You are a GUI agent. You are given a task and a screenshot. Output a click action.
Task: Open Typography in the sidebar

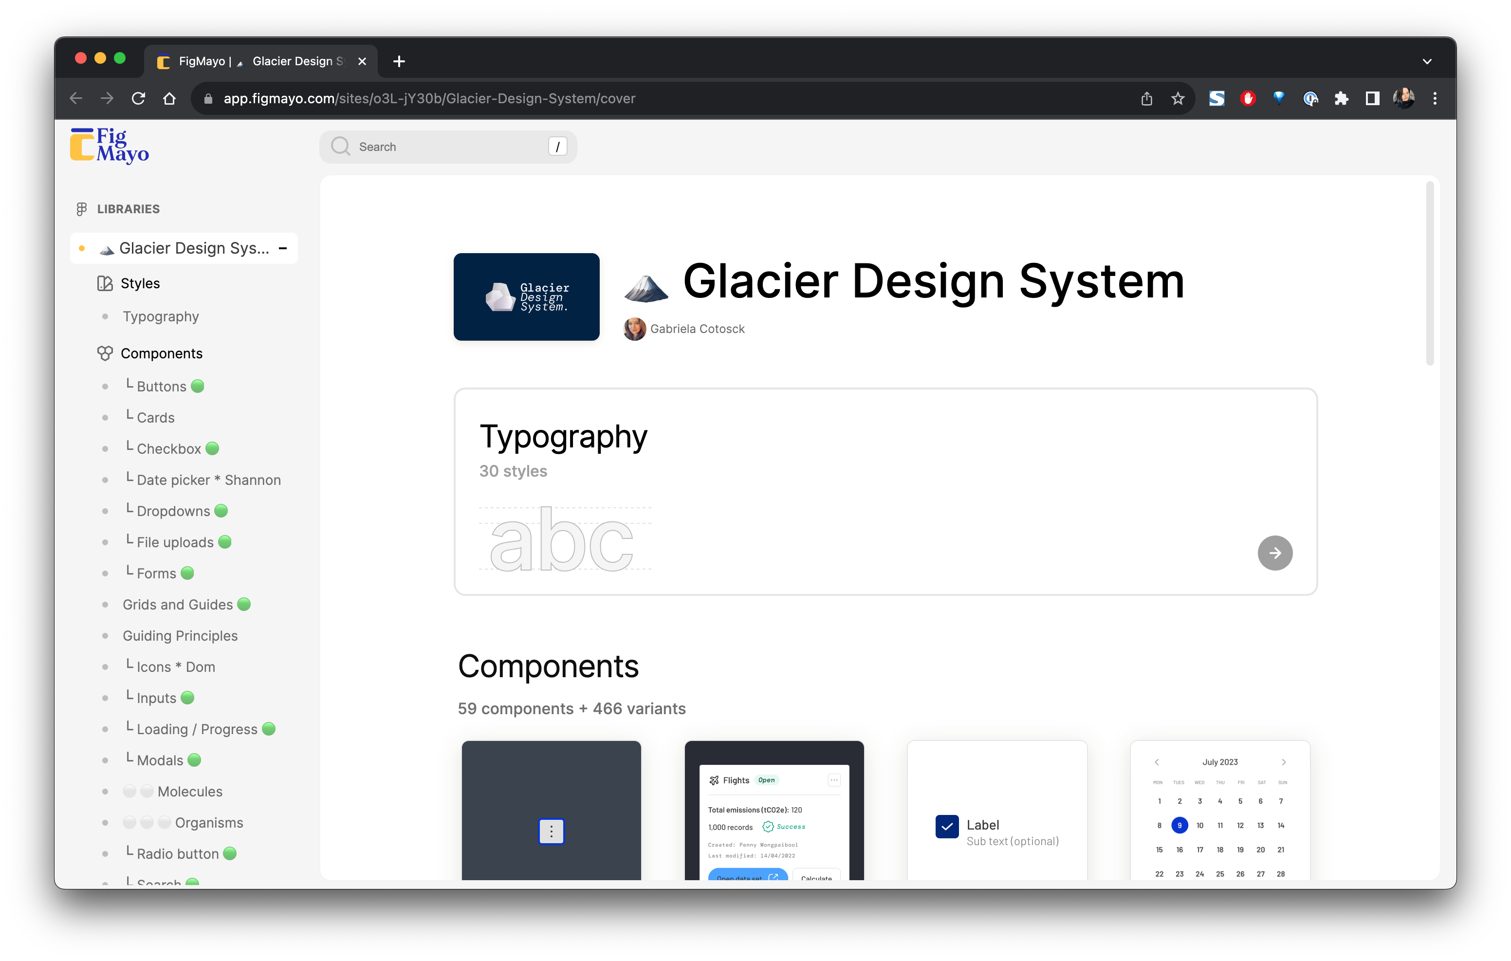[161, 316]
